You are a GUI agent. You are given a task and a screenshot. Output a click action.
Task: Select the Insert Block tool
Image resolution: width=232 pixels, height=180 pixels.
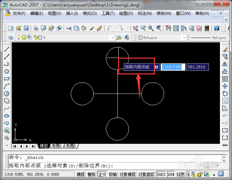[6, 131]
